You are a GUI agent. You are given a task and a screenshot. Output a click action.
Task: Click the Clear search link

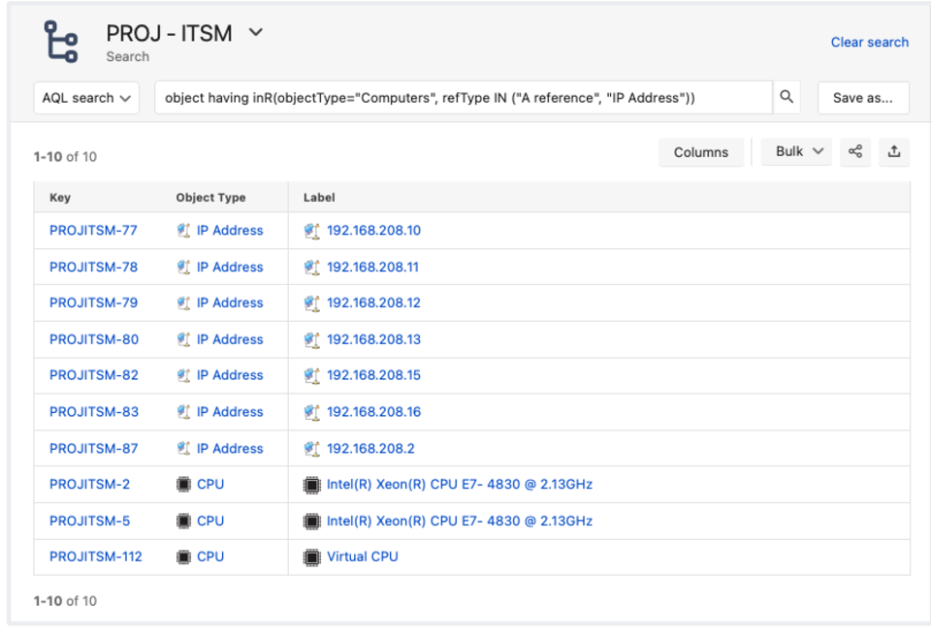pyautogui.click(x=869, y=42)
